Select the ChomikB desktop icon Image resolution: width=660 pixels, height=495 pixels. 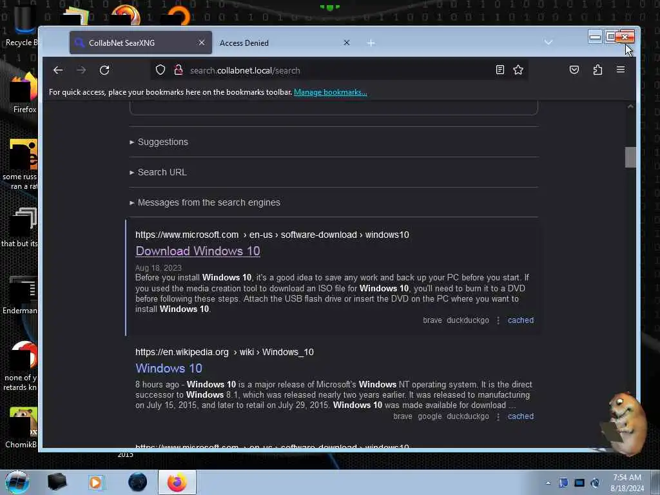[21, 428]
